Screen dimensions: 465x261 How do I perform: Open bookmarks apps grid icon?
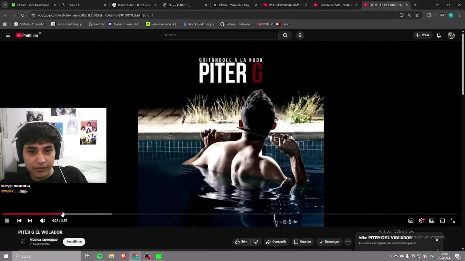[5, 24]
